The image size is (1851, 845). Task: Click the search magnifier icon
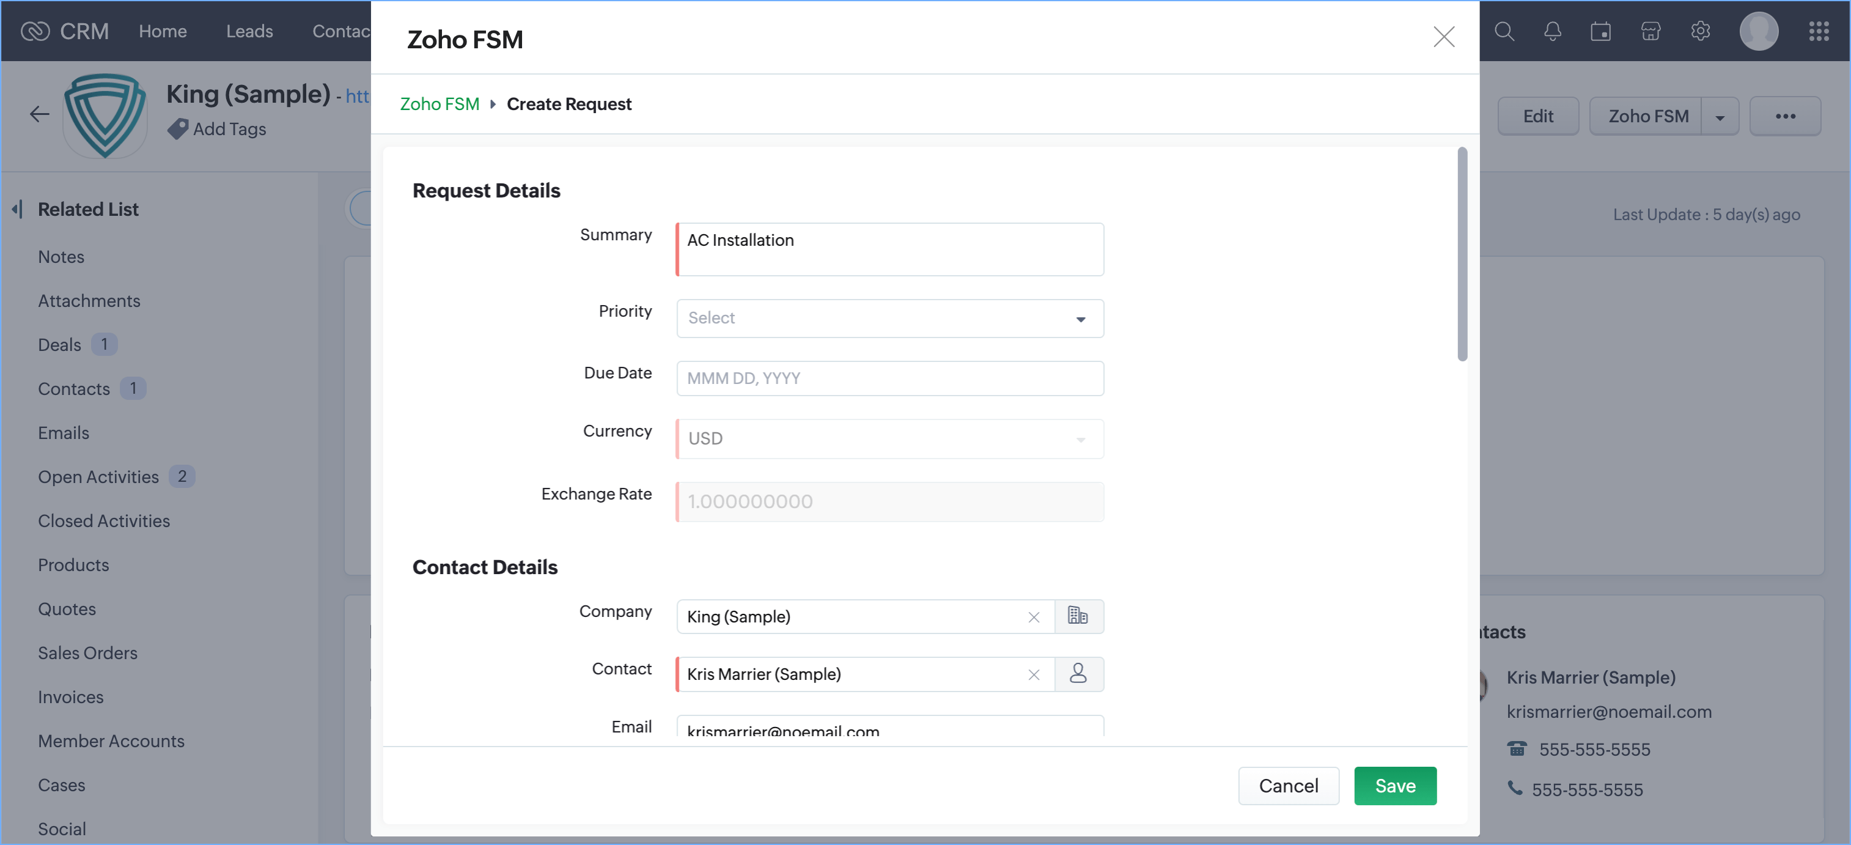pos(1504,32)
